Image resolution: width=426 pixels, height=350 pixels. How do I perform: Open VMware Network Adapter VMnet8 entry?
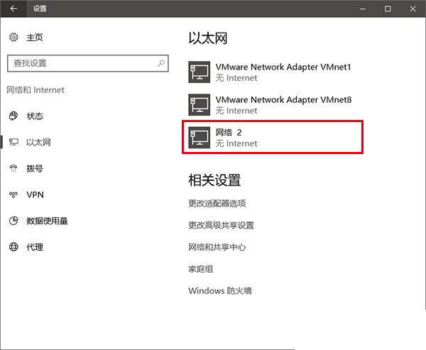click(283, 100)
